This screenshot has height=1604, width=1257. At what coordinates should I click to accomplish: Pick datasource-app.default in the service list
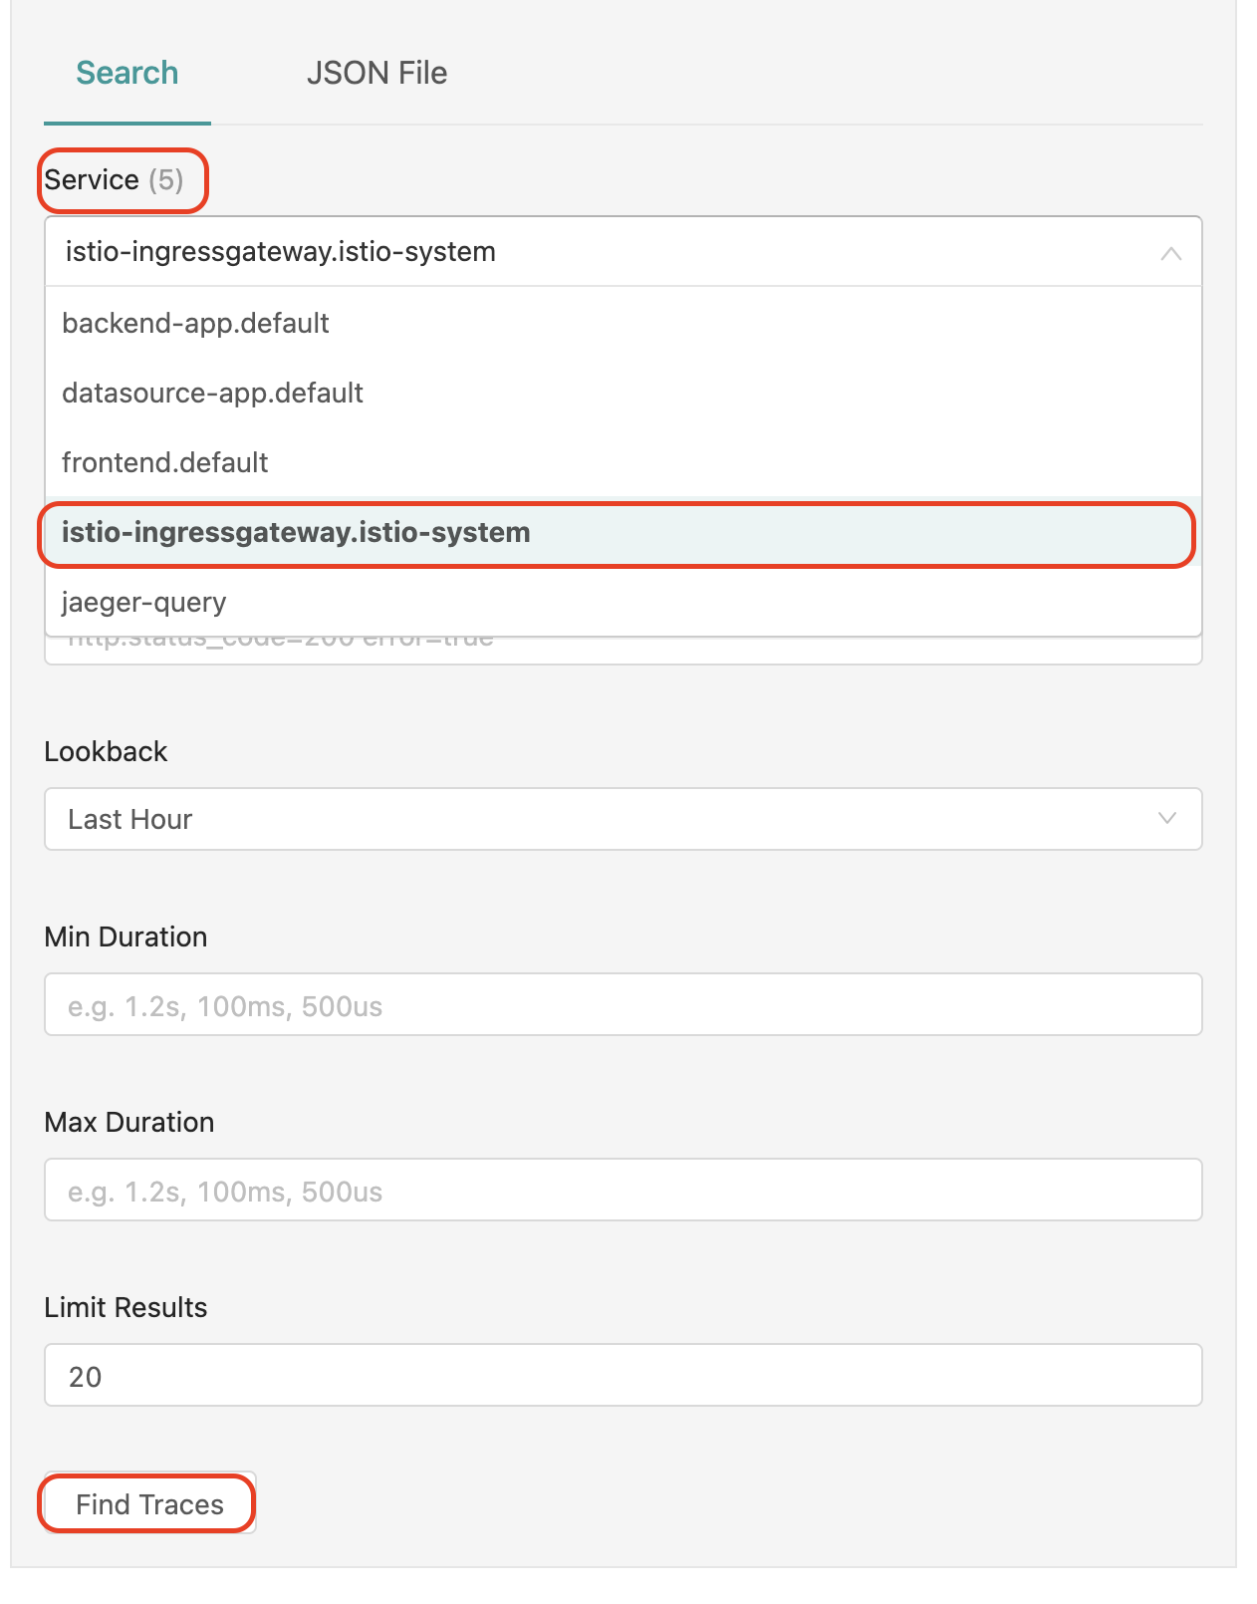coord(212,393)
